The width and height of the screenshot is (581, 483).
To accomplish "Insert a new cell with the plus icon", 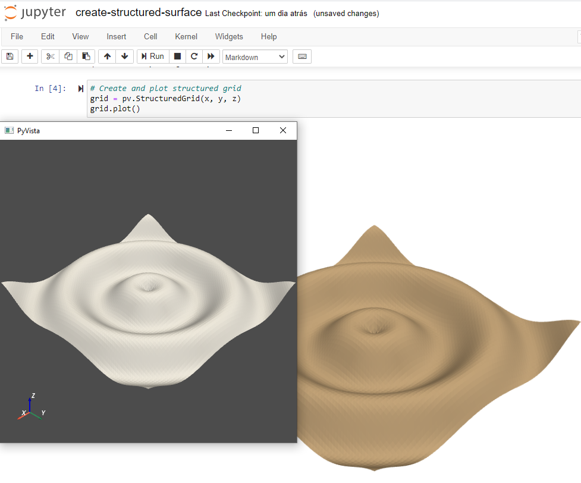I will 29,56.
